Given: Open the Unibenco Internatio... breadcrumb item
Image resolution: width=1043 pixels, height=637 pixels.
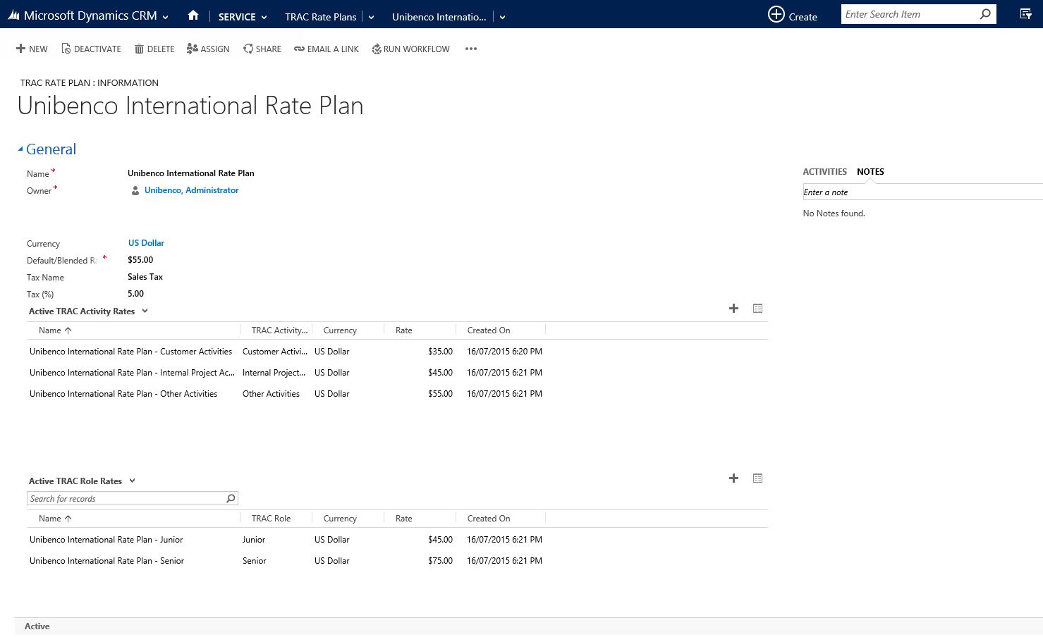Looking at the screenshot, I should click(439, 17).
